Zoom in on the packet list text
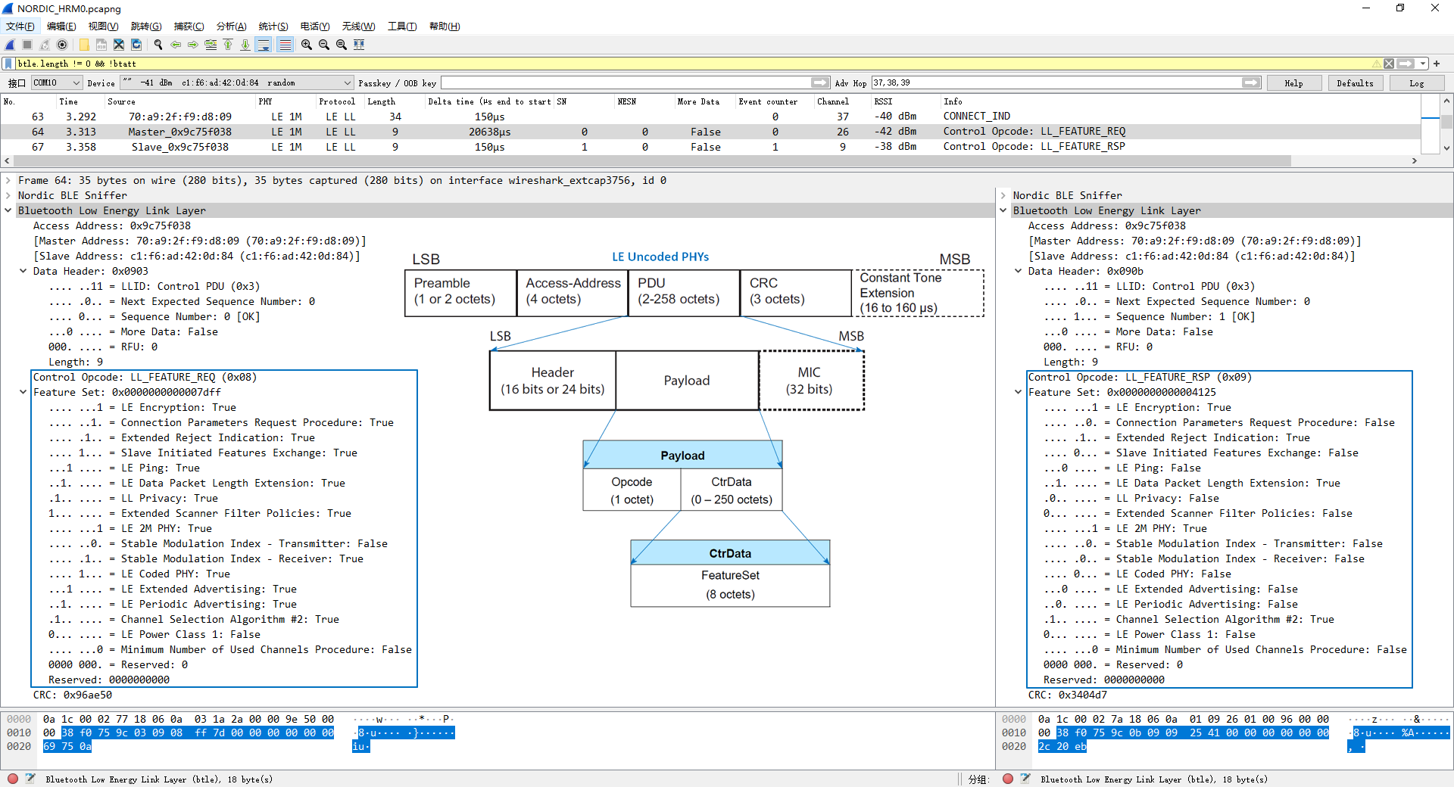 pyautogui.click(x=306, y=45)
